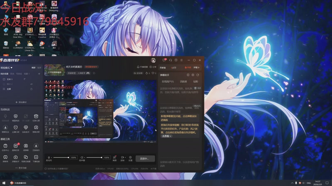Switch to 竖屏 portrait orientation
This screenshot has width=332, height=186.
pyautogui.click(x=39, y=68)
